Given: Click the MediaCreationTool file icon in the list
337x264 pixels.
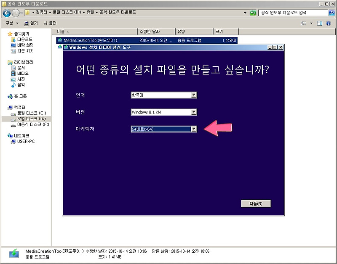Looking at the screenshot, I should pyautogui.click(x=60, y=40).
